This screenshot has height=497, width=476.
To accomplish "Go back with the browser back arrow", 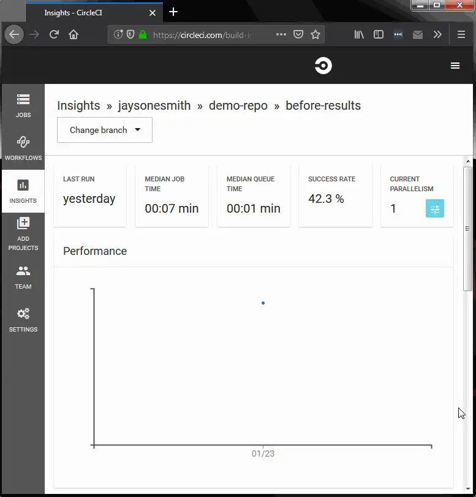I will [x=14, y=34].
